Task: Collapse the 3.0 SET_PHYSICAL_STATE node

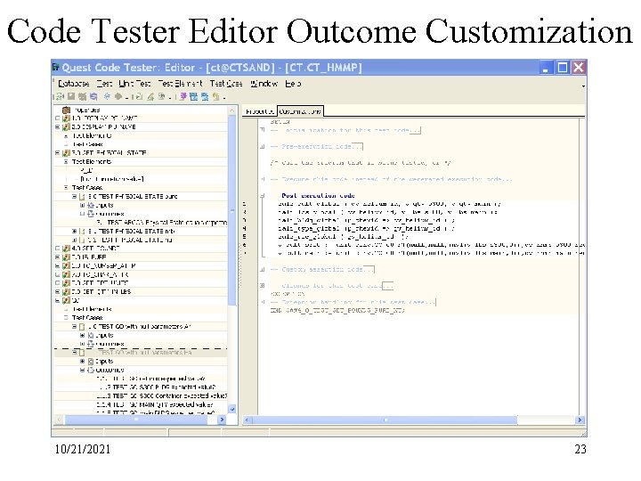Action: tap(58, 153)
